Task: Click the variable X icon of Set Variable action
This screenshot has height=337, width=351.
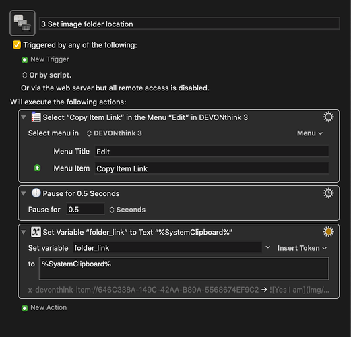Action: 36,232
